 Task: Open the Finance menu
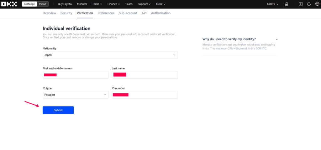click(x=113, y=4)
